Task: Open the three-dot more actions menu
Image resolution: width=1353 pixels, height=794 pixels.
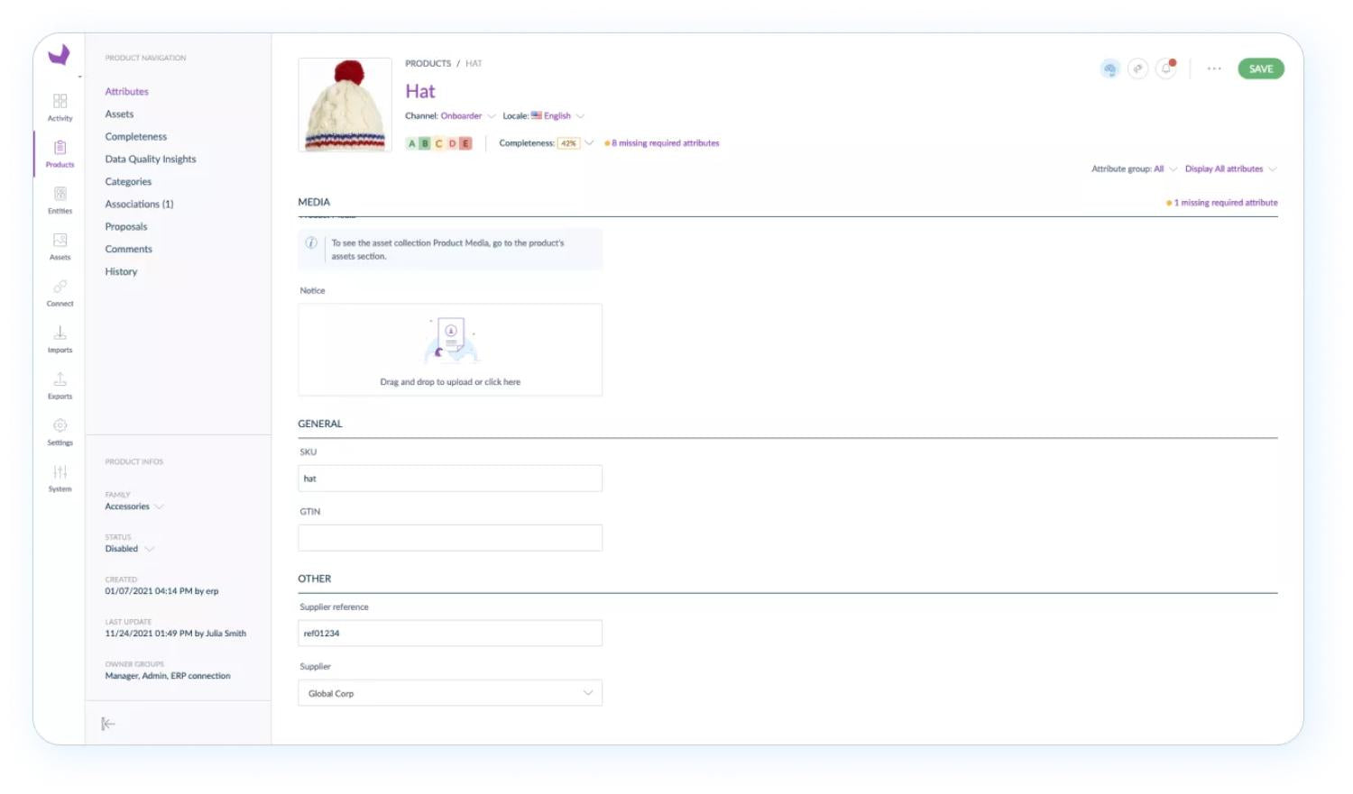Action: tap(1214, 68)
